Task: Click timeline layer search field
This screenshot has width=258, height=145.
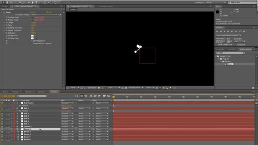Action: tap(32, 96)
